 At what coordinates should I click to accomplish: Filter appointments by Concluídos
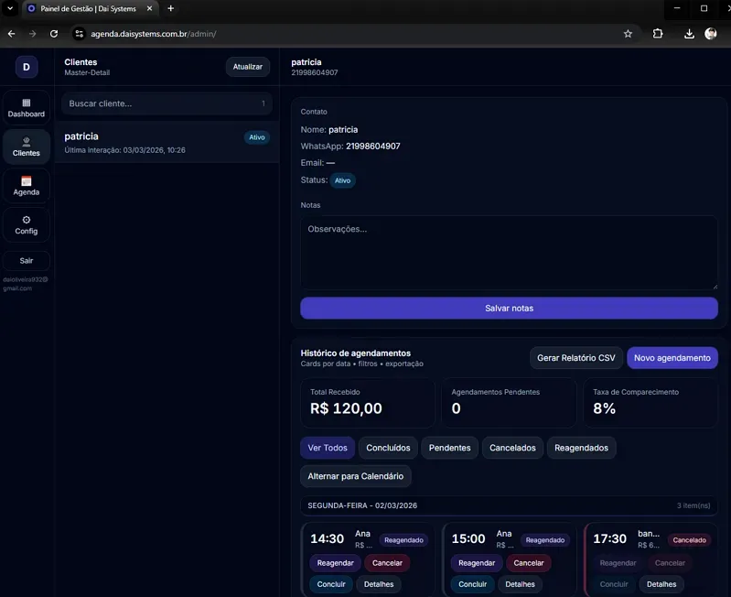(388, 448)
